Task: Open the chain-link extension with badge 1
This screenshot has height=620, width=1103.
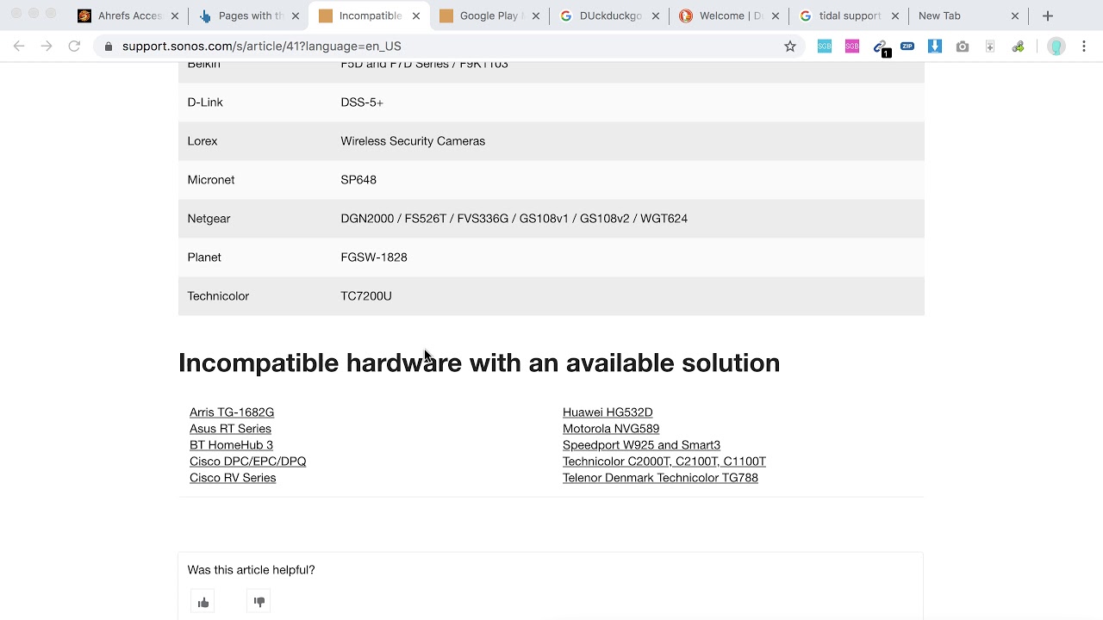Action: point(881,47)
